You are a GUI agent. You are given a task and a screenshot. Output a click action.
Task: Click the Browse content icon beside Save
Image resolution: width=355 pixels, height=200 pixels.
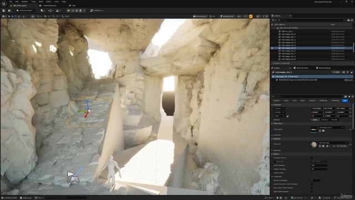9,11
